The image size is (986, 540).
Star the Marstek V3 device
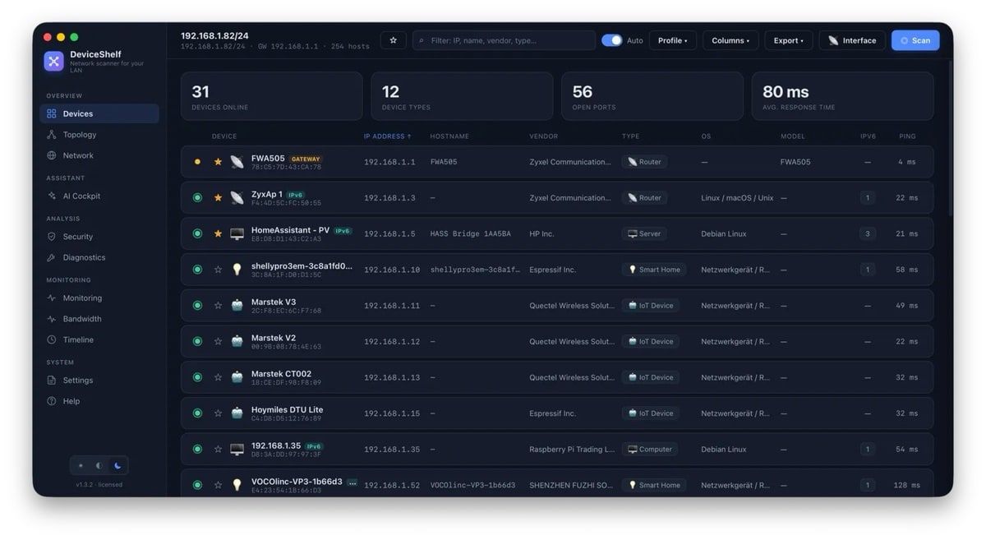pyautogui.click(x=218, y=306)
